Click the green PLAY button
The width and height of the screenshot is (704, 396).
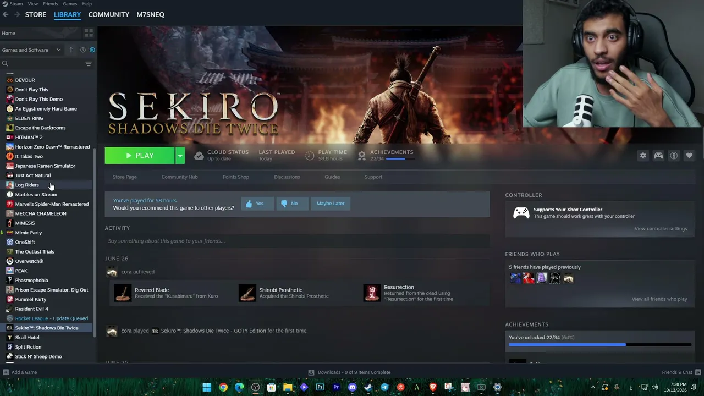click(x=140, y=156)
